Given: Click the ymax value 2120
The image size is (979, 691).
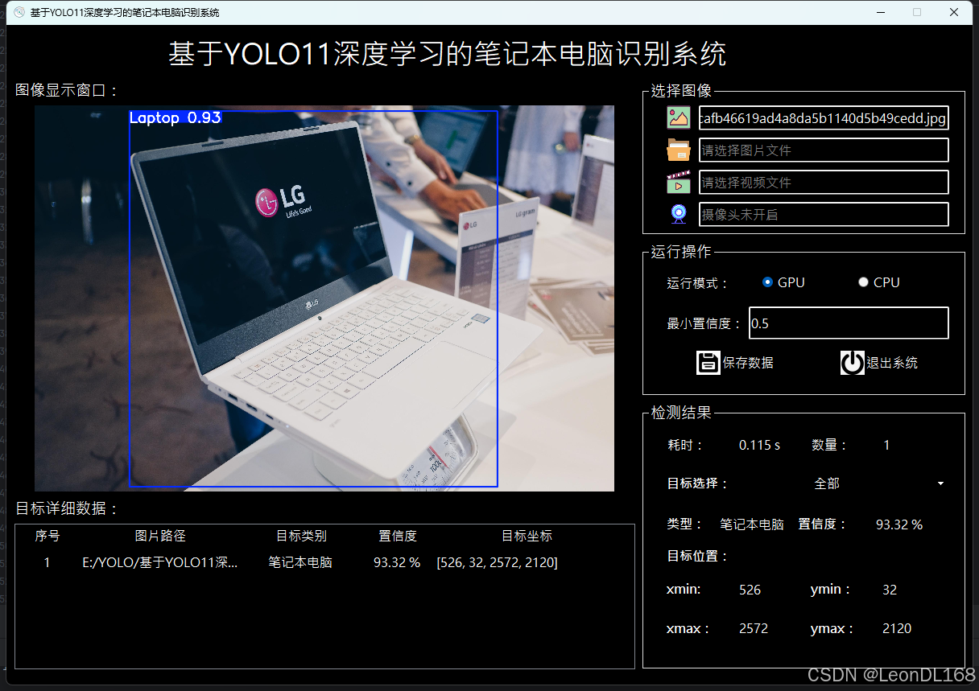Looking at the screenshot, I should coord(897,628).
